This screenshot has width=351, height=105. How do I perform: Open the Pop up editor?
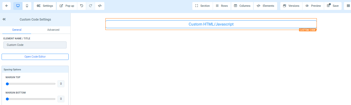click(67, 6)
